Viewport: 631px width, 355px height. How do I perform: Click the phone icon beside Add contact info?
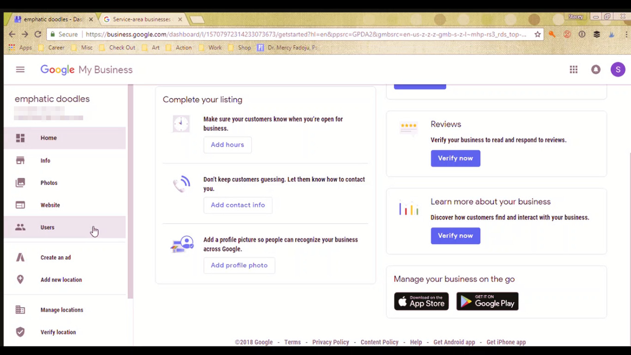click(x=182, y=184)
